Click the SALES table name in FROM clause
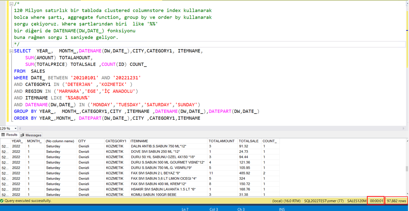Viewport: 409px width, 211px height. pyautogui.click(x=38, y=71)
